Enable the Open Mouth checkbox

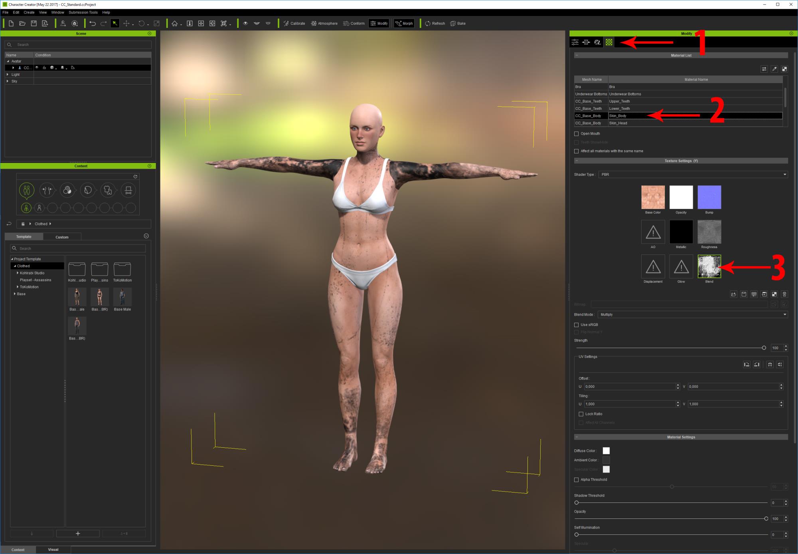pyautogui.click(x=576, y=134)
